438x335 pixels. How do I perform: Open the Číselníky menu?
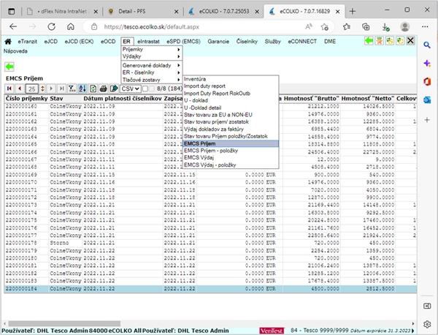pyautogui.click(x=247, y=42)
